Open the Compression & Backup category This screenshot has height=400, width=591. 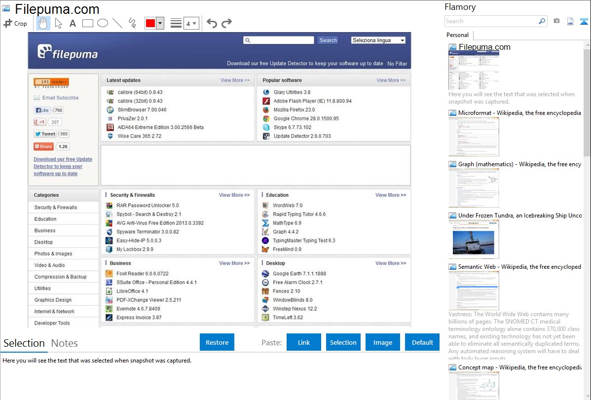pos(60,277)
